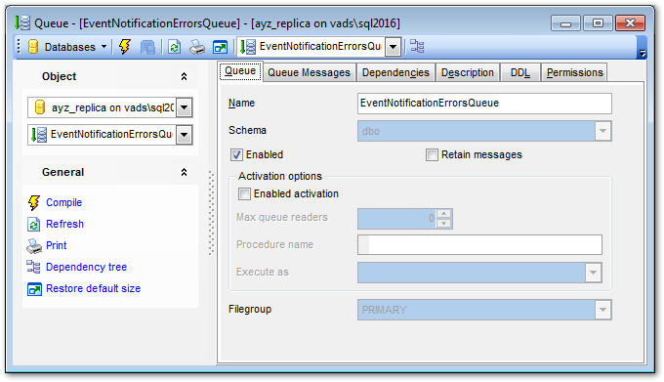
Task: Open the Filegroup dropdown arrow
Action: coord(602,310)
